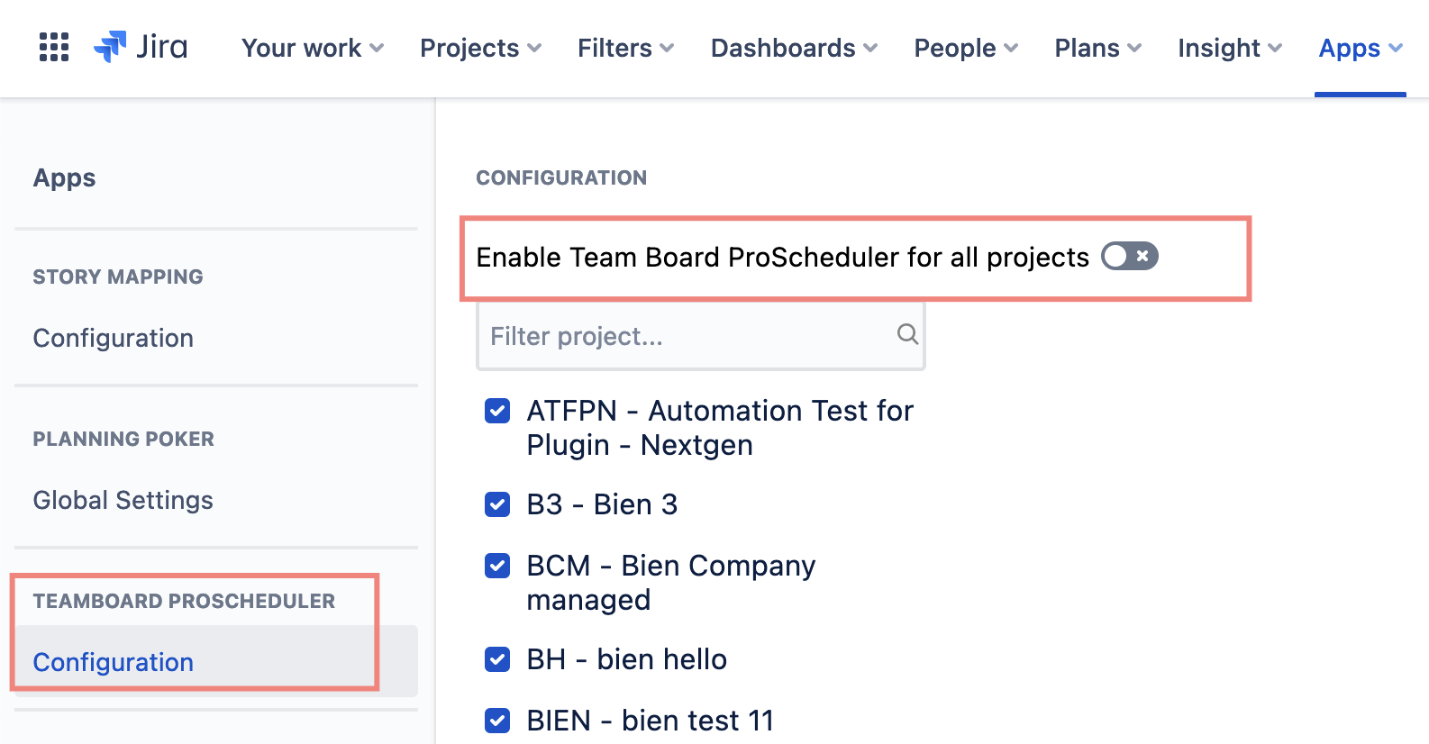Click the search magnifier in project filter
This screenshot has width=1429, height=744.
click(x=907, y=335)
